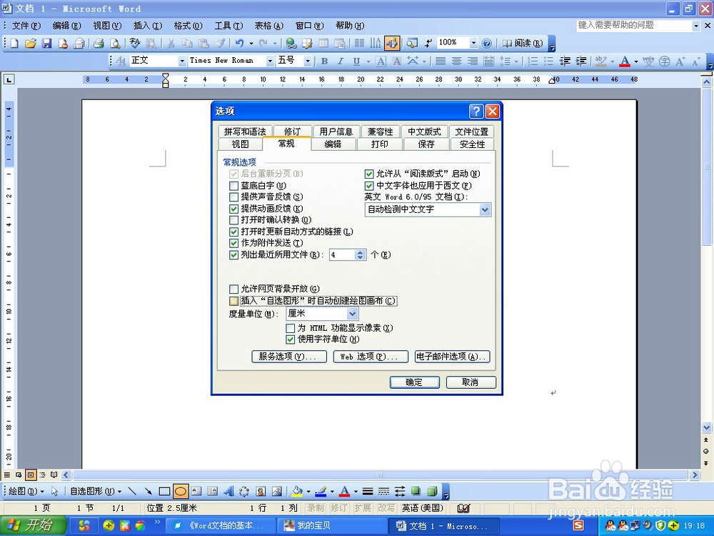Open Word Help question mark icon
The image size is (714, 536).
[487, 44]
